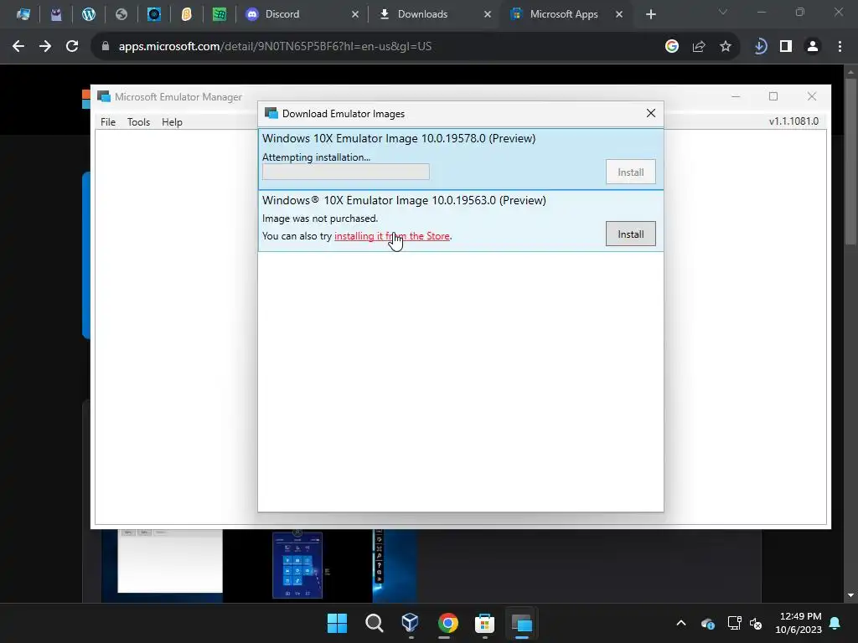Screen dimensions: 858x643
Task: Click the v1.1.1081.0 version label
Action: (793, 121)
